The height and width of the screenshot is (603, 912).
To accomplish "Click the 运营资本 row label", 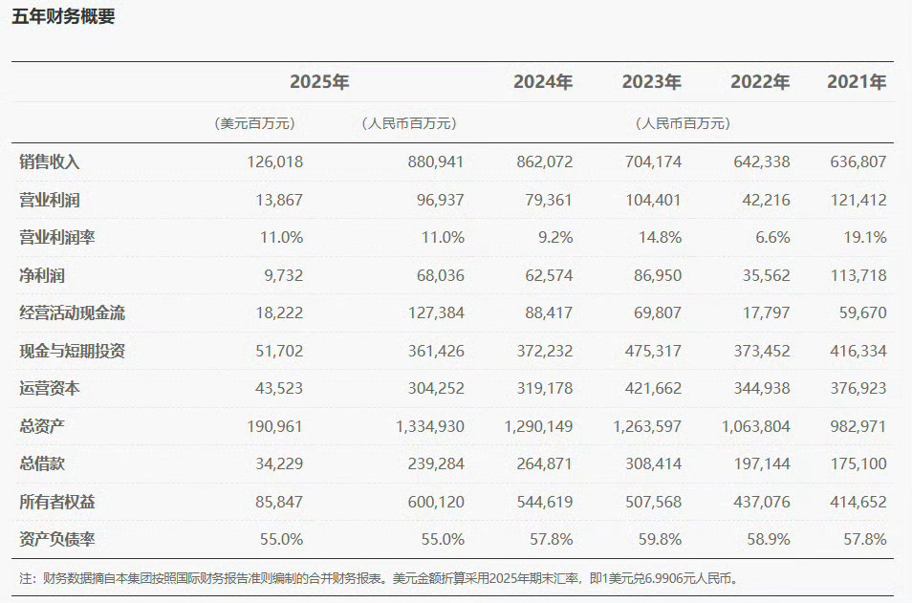I will pyautogui.click(x=48, y=388).
